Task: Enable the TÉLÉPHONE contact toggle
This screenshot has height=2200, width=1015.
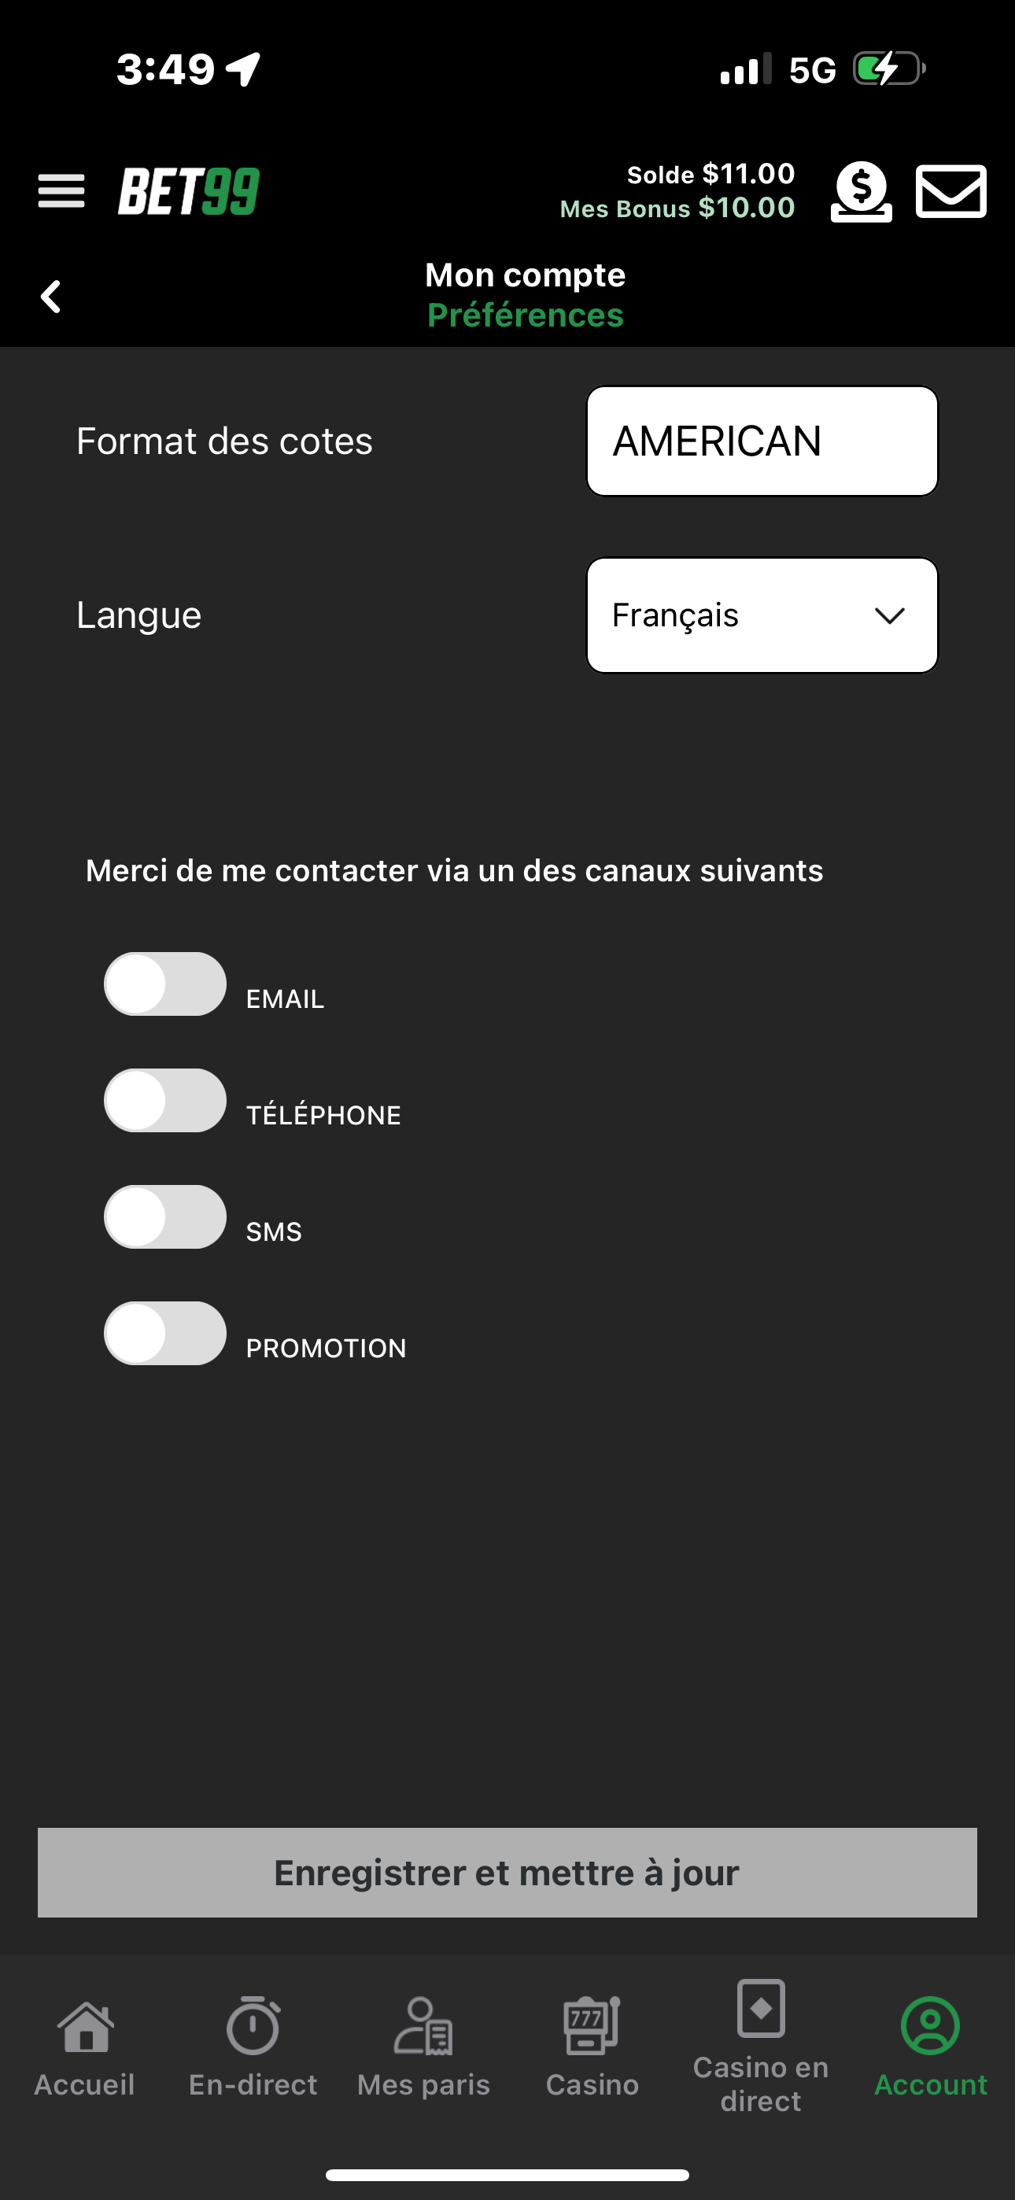Action: click(x=165, y=1100)
